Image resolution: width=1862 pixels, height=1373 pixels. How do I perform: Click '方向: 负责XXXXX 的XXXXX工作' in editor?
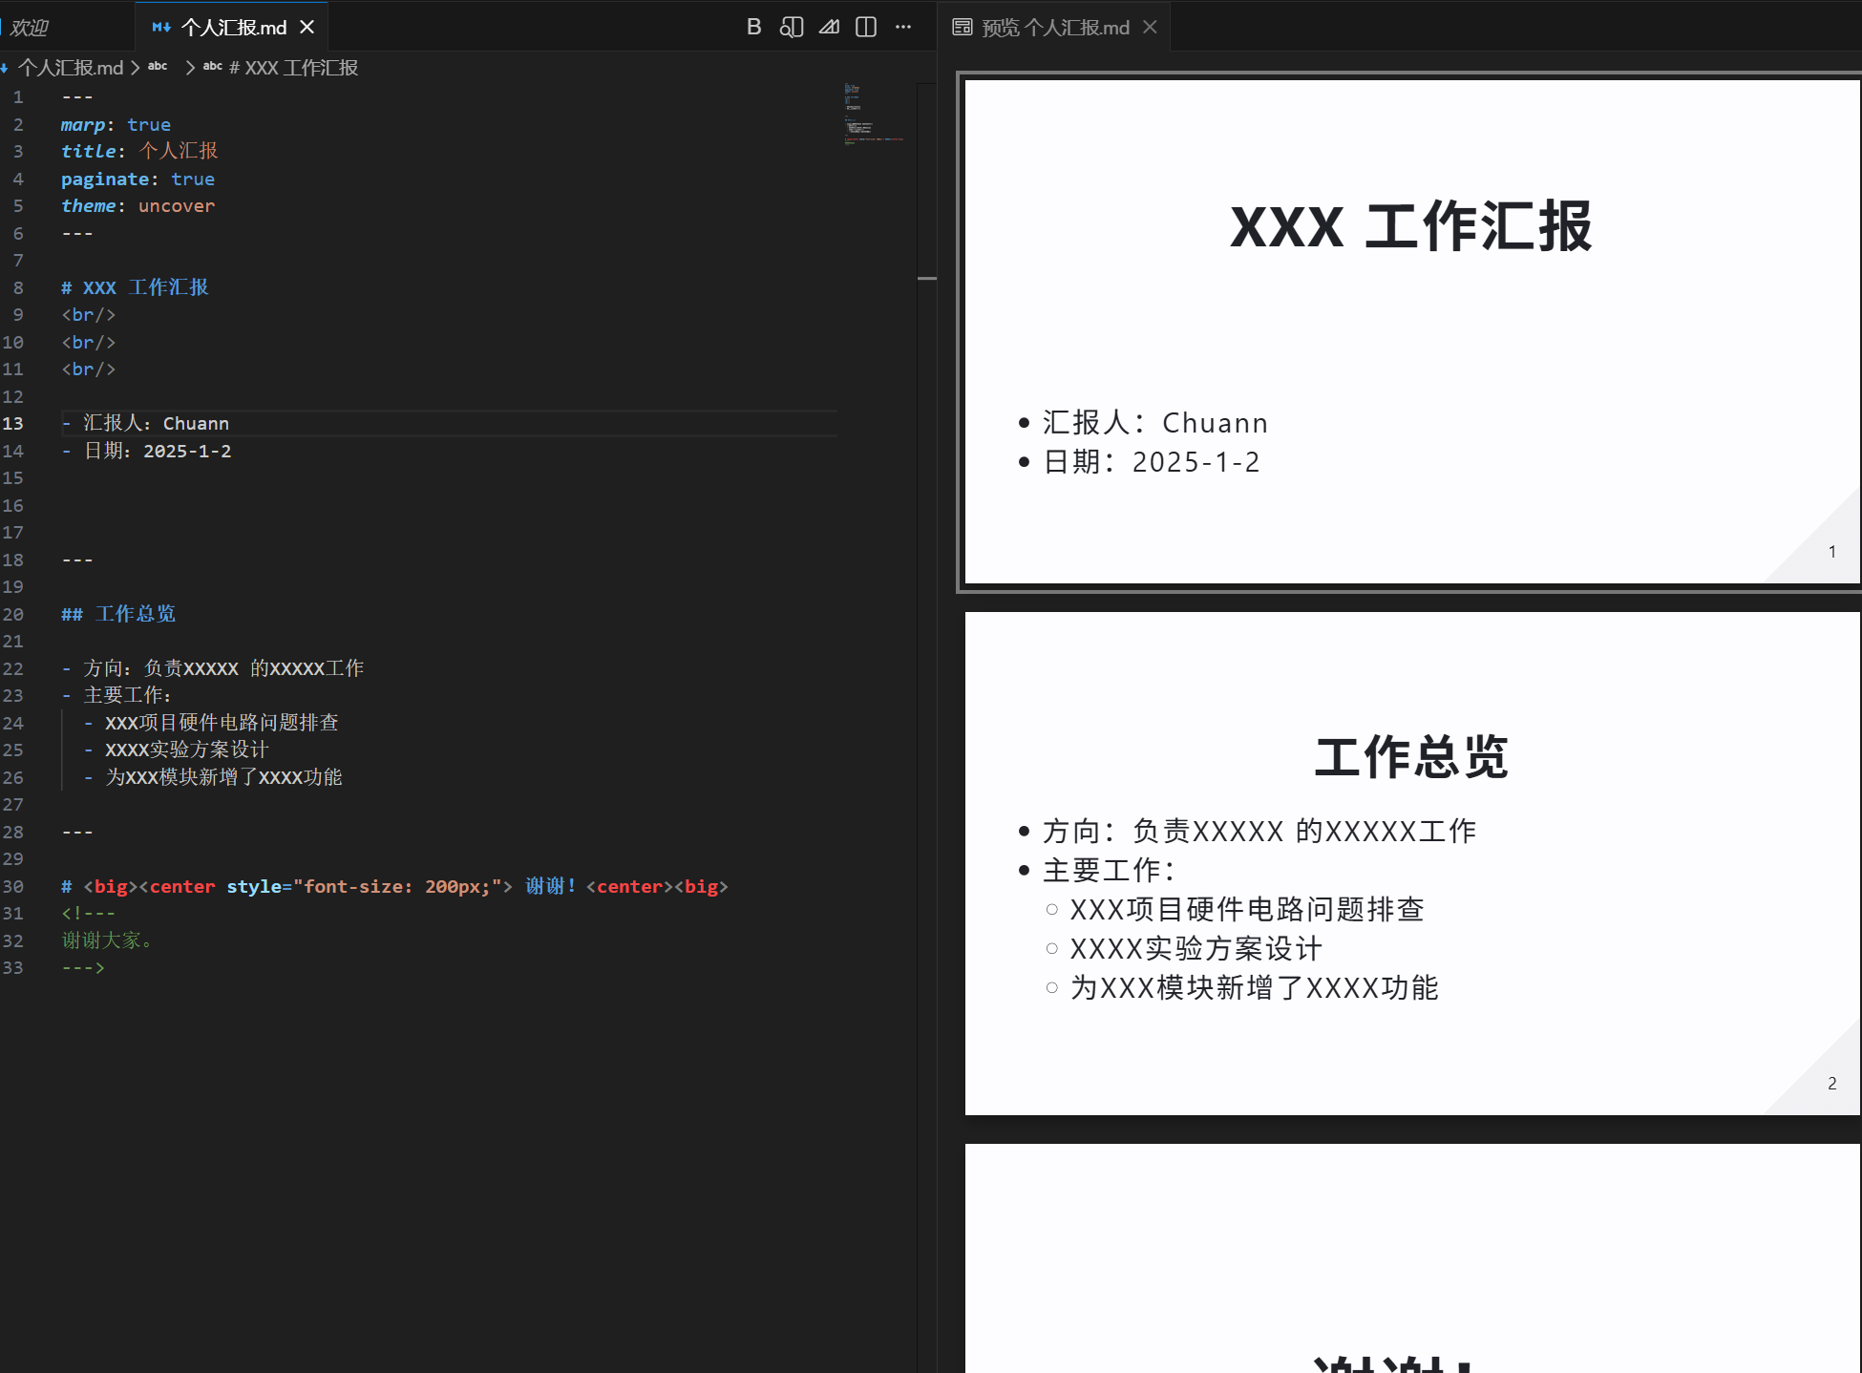(223, 668)
